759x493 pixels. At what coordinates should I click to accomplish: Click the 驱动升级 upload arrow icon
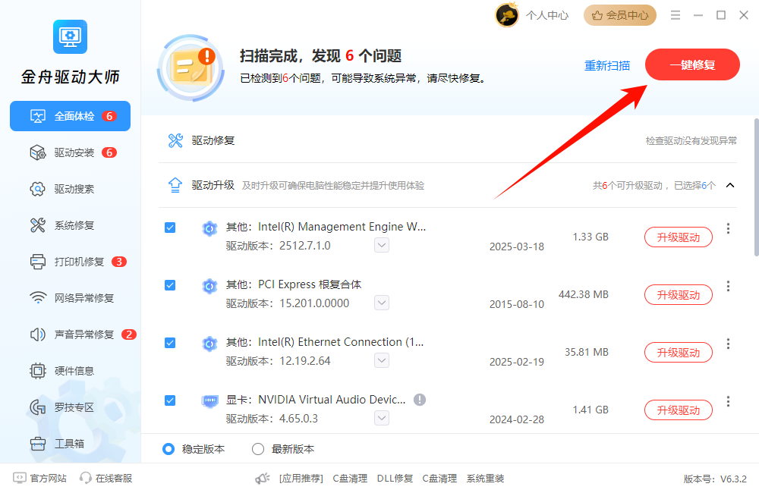pos(175,185)
